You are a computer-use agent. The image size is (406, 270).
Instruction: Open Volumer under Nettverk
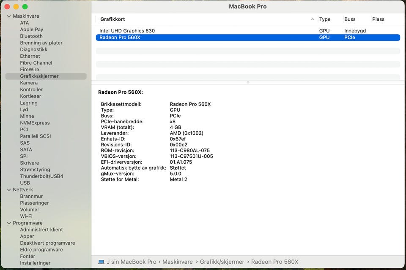30,210
